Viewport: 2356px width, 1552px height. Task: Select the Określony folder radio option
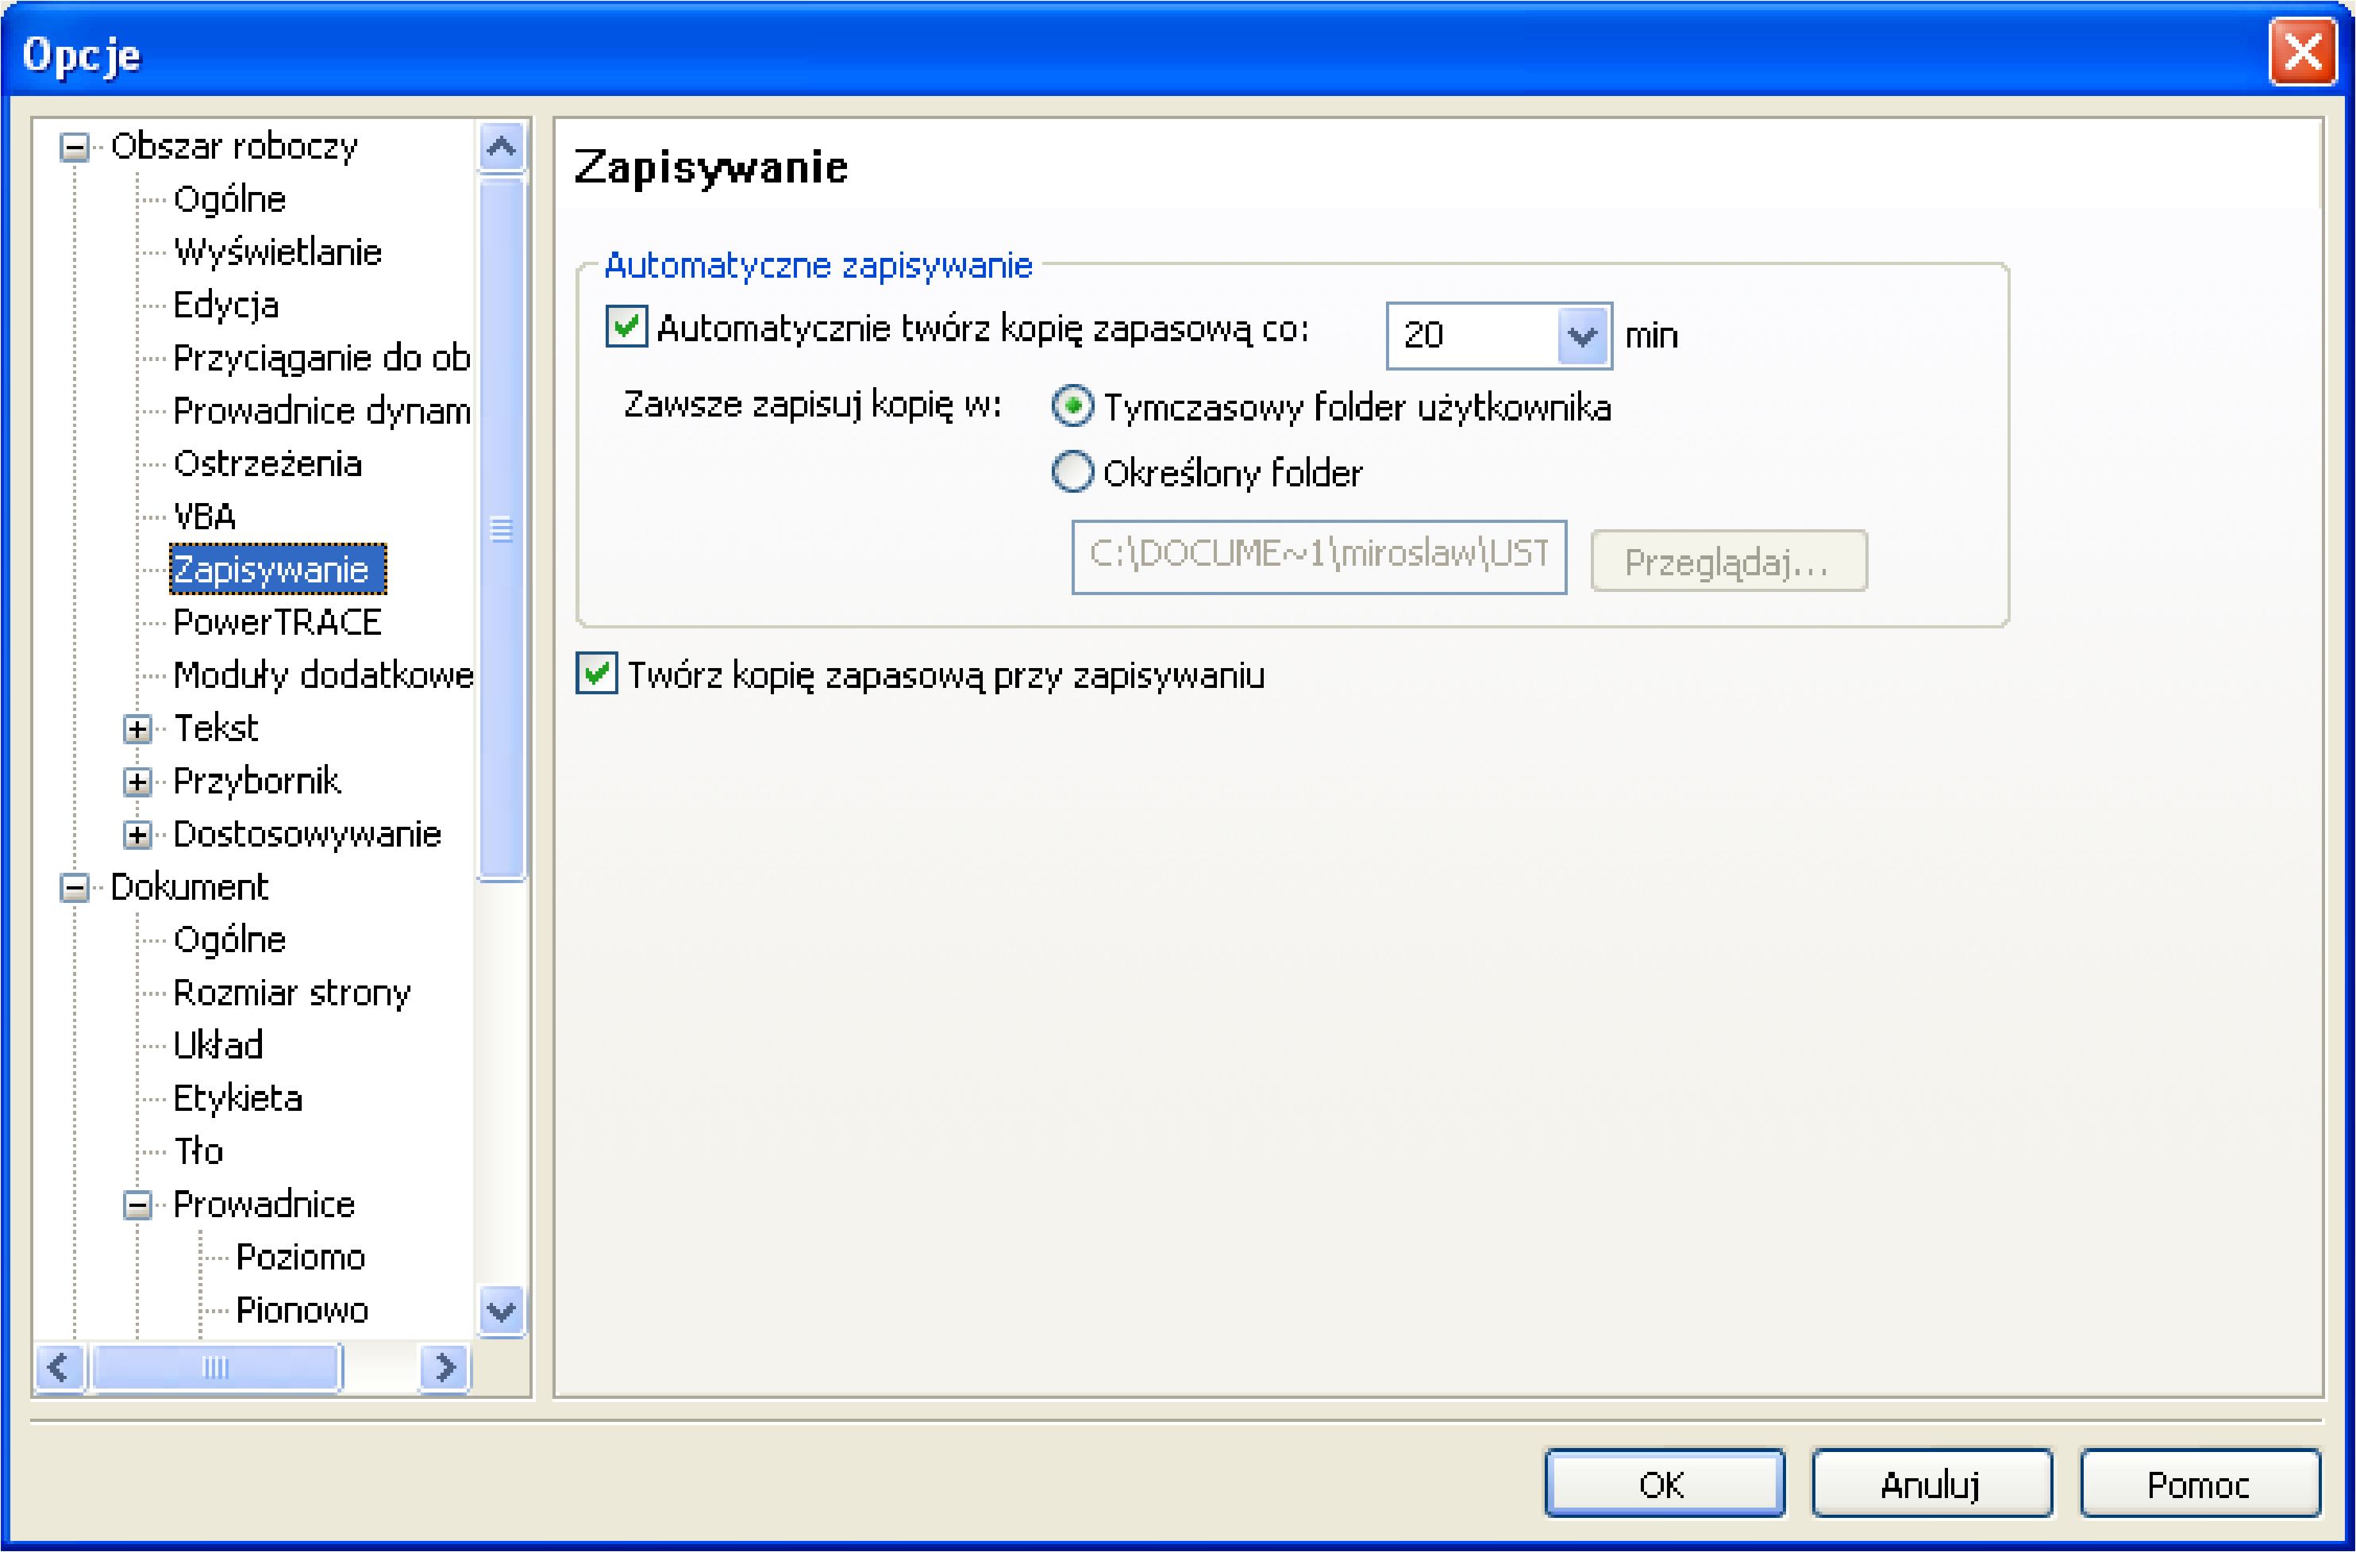click(x=1072, y=472)
